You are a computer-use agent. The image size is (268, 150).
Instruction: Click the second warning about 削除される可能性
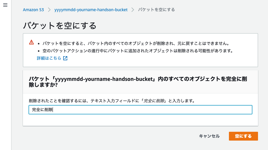pyautogui.click(x=138, y=51)
